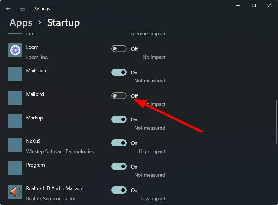
Task: Disable MailClient at startup
Action: 119,72
